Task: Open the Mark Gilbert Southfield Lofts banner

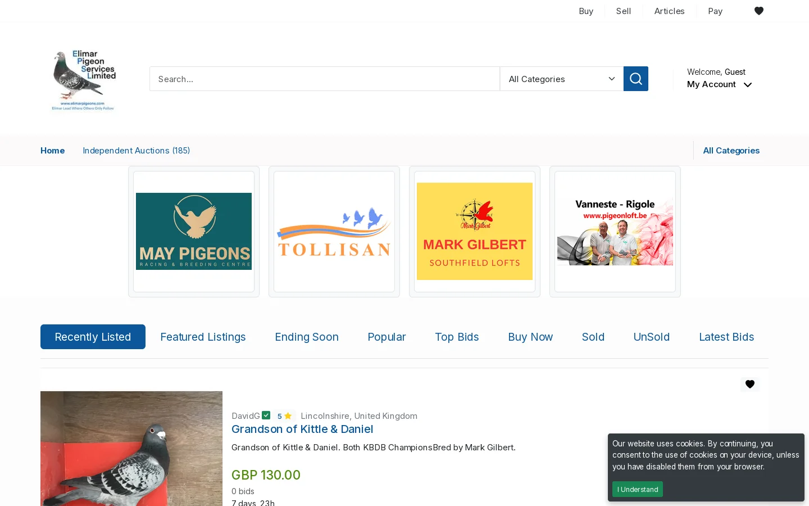Action: (x=475, y=232)
